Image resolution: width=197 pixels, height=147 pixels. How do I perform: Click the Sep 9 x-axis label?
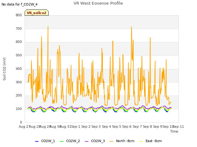(158, 126)
